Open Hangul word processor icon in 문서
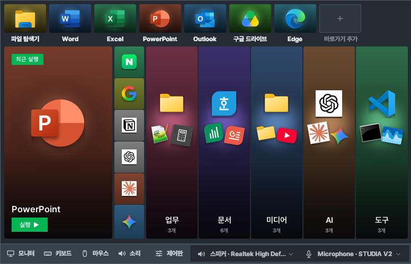 click(x=224, y=103)
